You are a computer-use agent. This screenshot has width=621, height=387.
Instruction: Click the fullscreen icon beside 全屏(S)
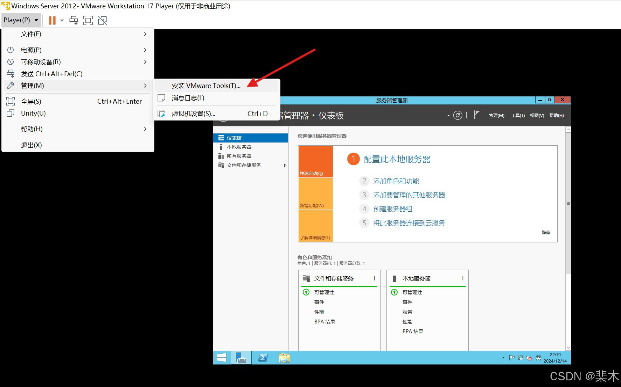tap(11, 101)
